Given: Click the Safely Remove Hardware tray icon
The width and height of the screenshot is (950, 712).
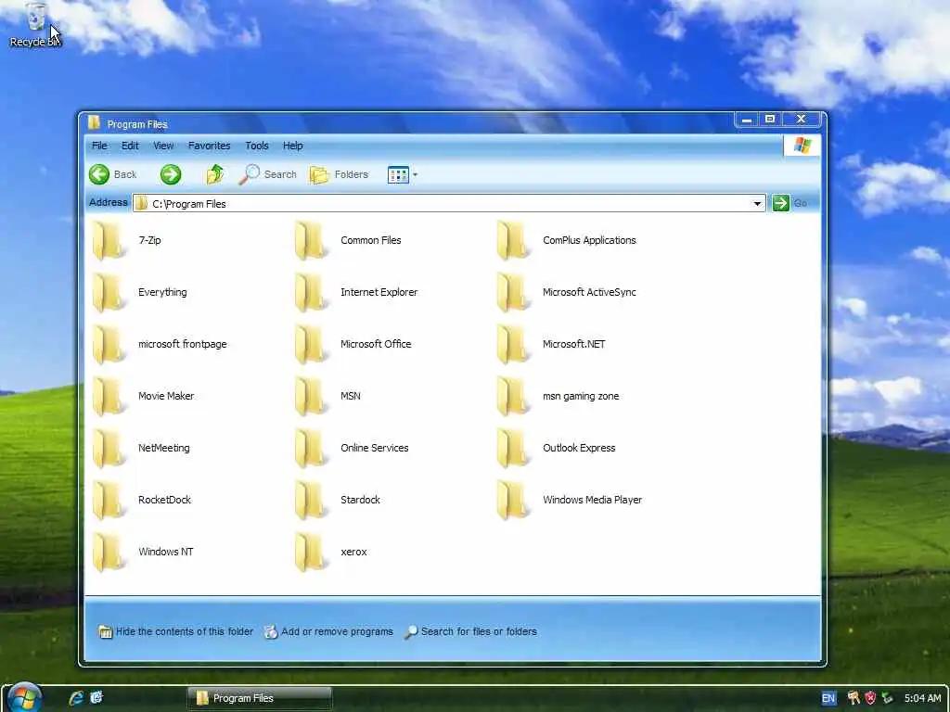Looking at the screenshot, I should pos(887,698).
